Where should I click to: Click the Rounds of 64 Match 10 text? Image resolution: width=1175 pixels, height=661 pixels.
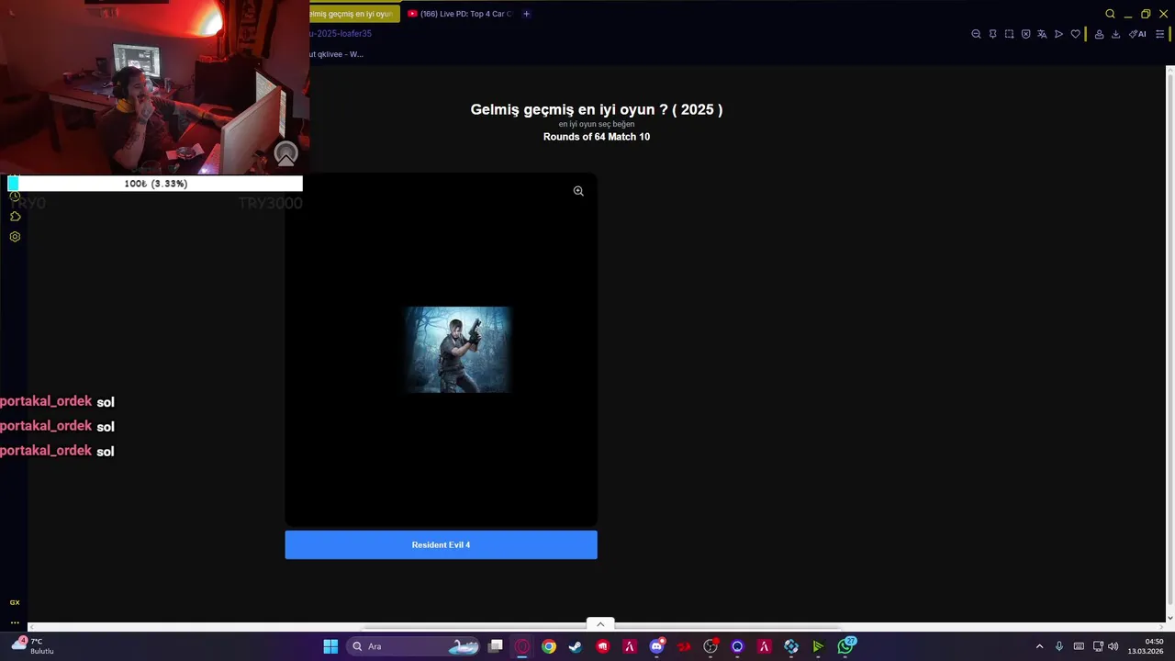click(597, 137)
